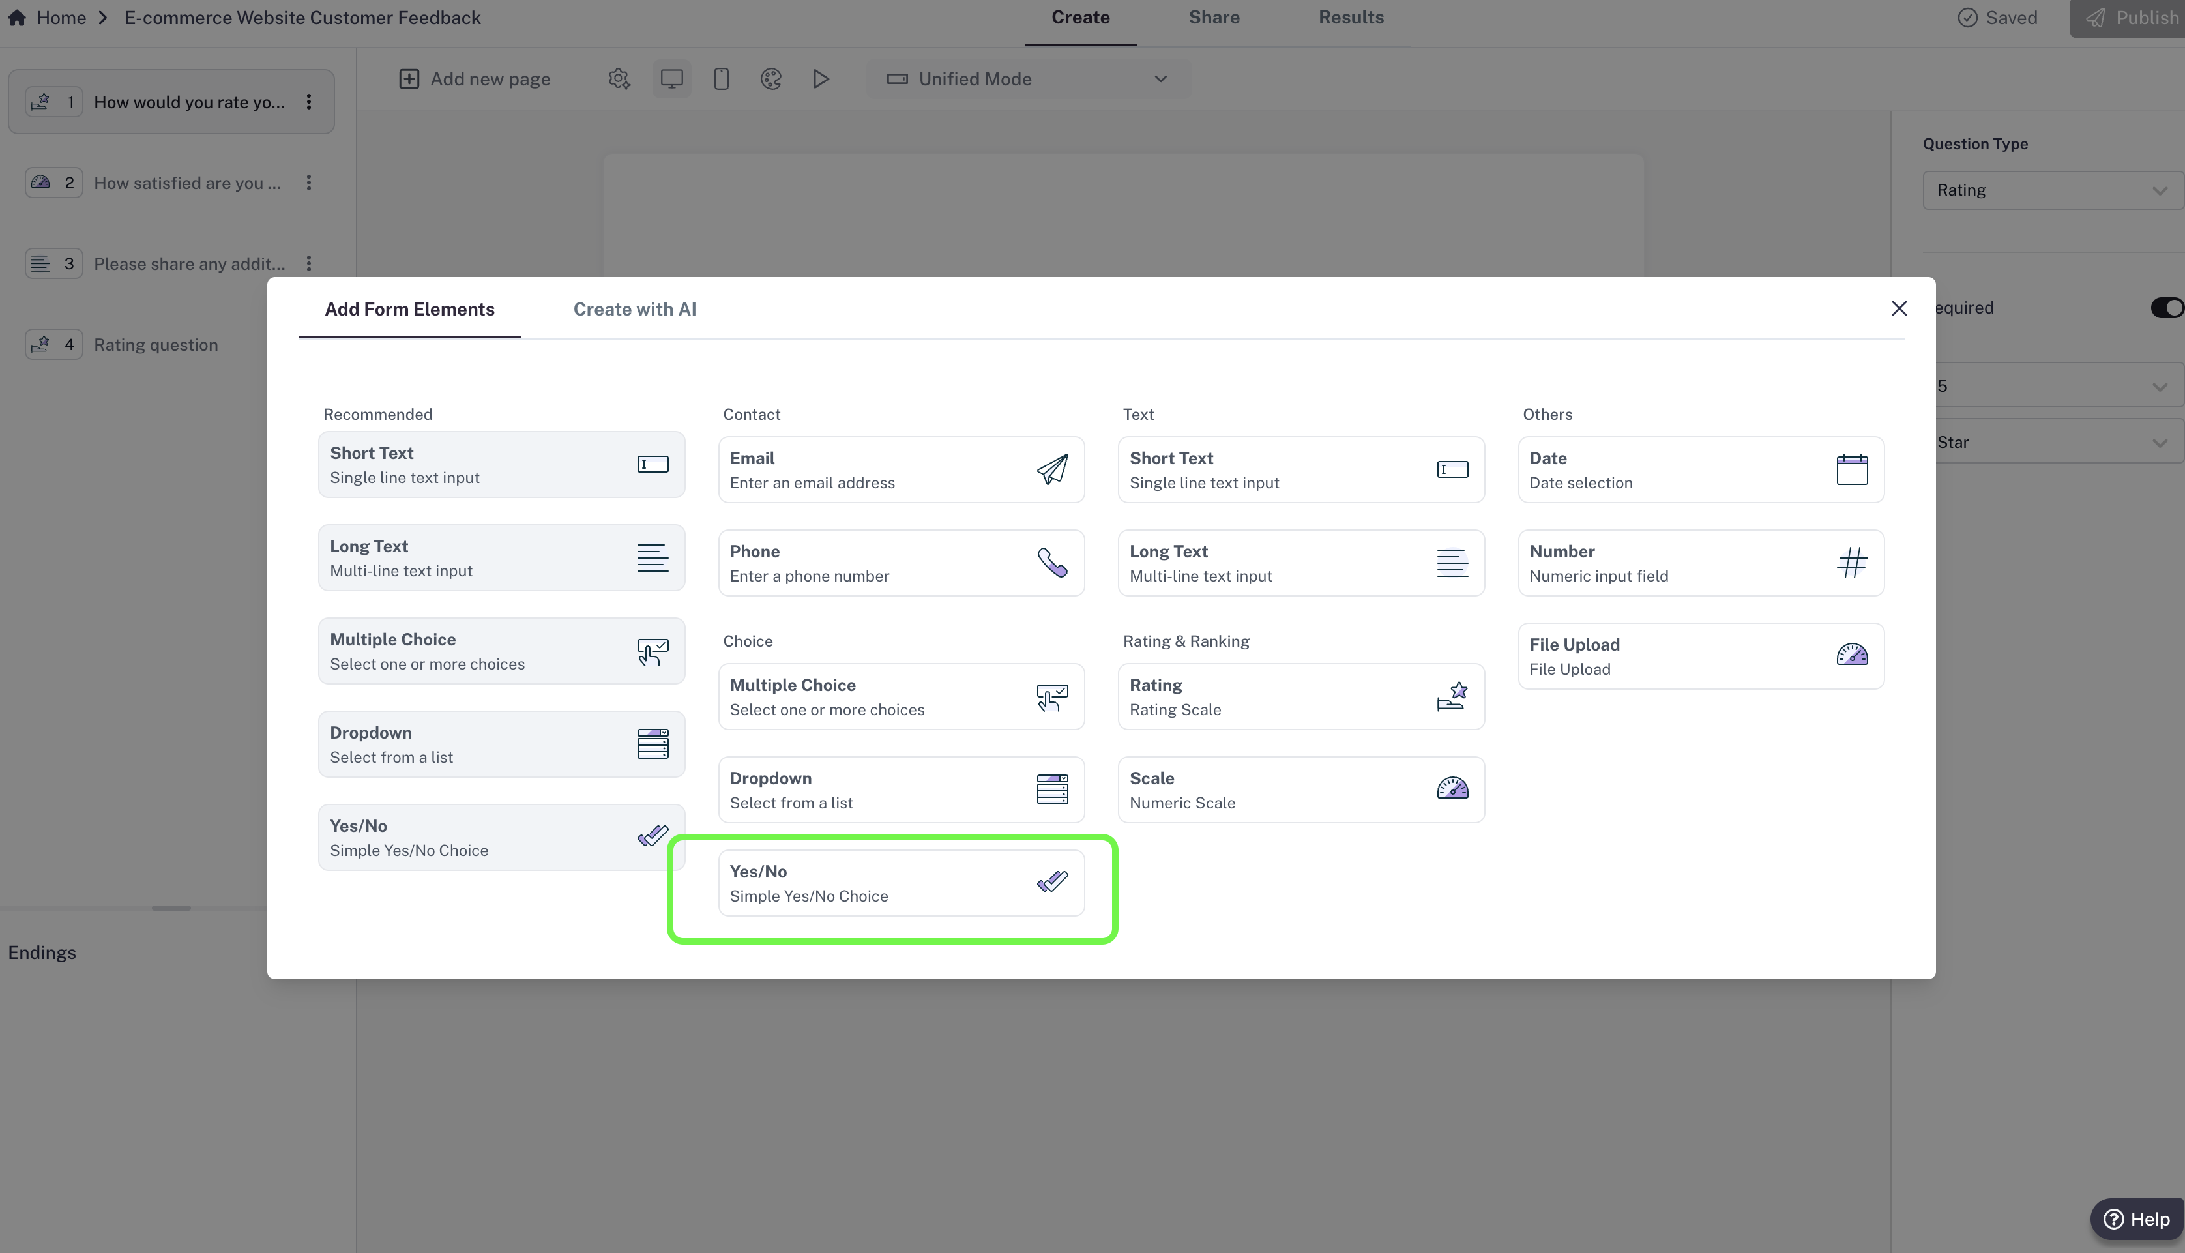Switch to mobile preview icon
The image size is (2185, 1253).
click(721, 79)
